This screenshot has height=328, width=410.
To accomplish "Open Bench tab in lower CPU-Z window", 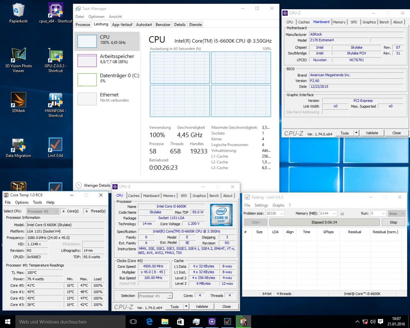I will 214,196.
